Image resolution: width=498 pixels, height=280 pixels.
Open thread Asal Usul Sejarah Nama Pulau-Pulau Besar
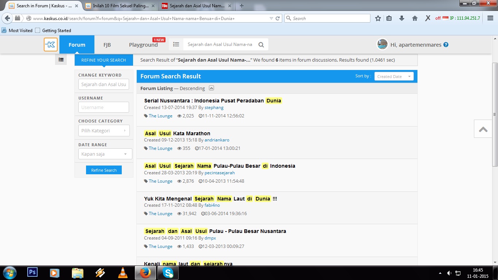(x=220, y=166)
